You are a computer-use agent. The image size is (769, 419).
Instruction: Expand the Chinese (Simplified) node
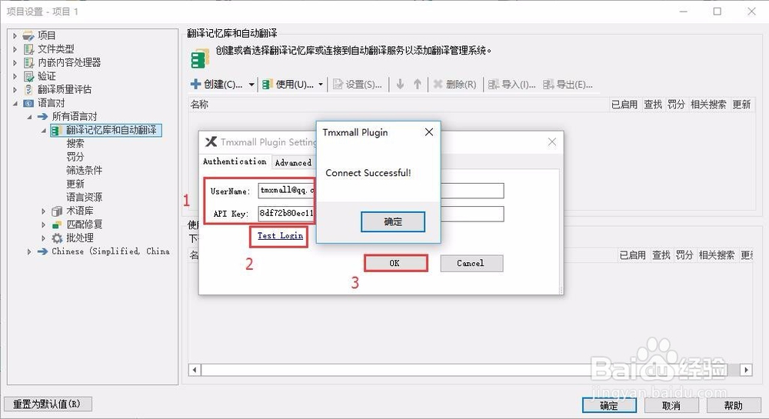point(29,251)
